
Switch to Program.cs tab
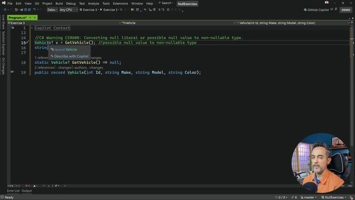coord(18,17)
